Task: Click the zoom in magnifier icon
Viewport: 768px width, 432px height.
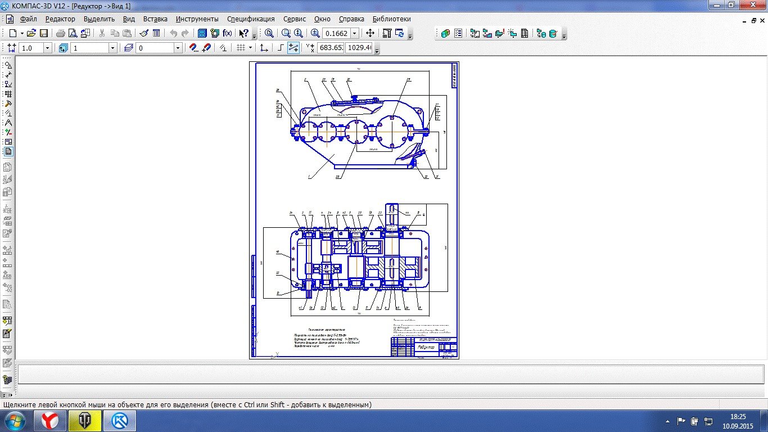Action: (315, 33)
